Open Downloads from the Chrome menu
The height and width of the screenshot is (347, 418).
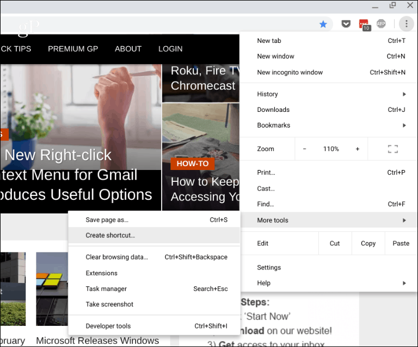tap(328, 110)
